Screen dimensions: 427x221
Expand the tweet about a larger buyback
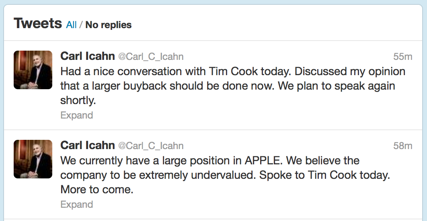point(76,115)
